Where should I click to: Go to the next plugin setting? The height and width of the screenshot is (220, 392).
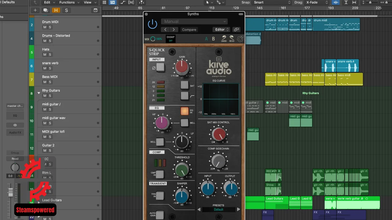(174, 30)
